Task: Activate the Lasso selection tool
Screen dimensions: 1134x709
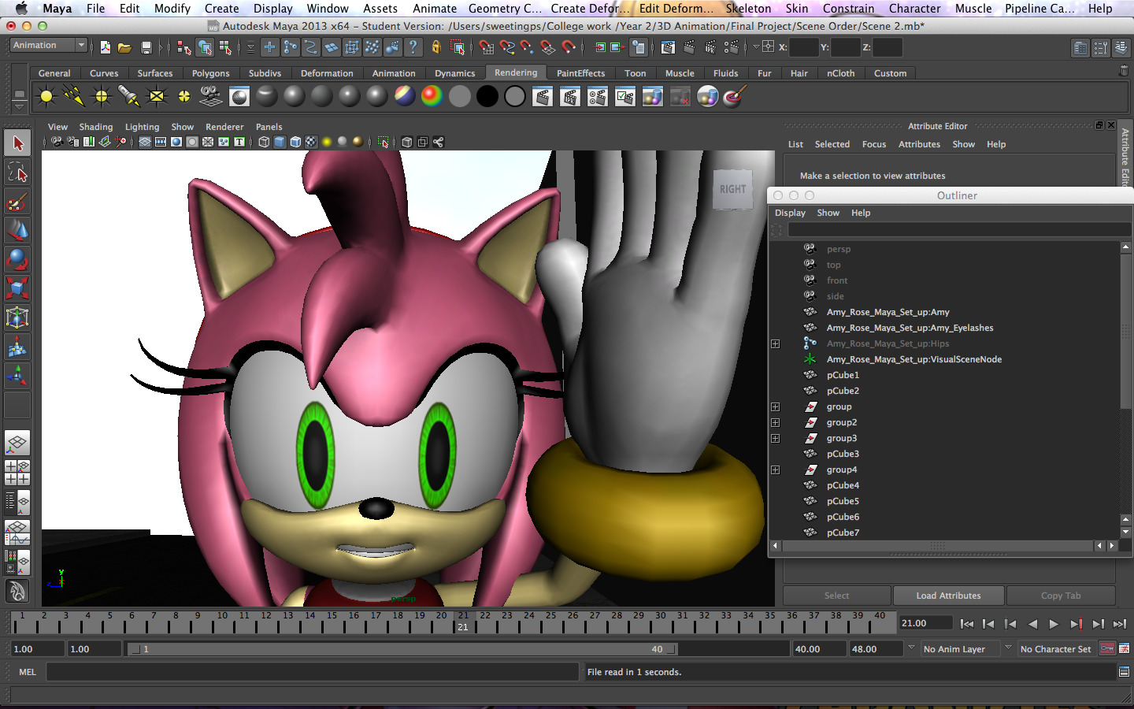Action: [17, 173]
